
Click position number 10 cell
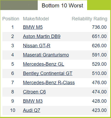click(13, 110)
